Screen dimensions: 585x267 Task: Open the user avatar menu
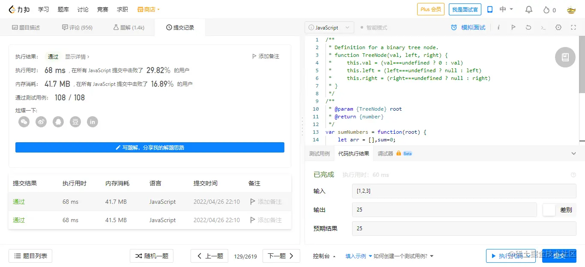(571, 9)
